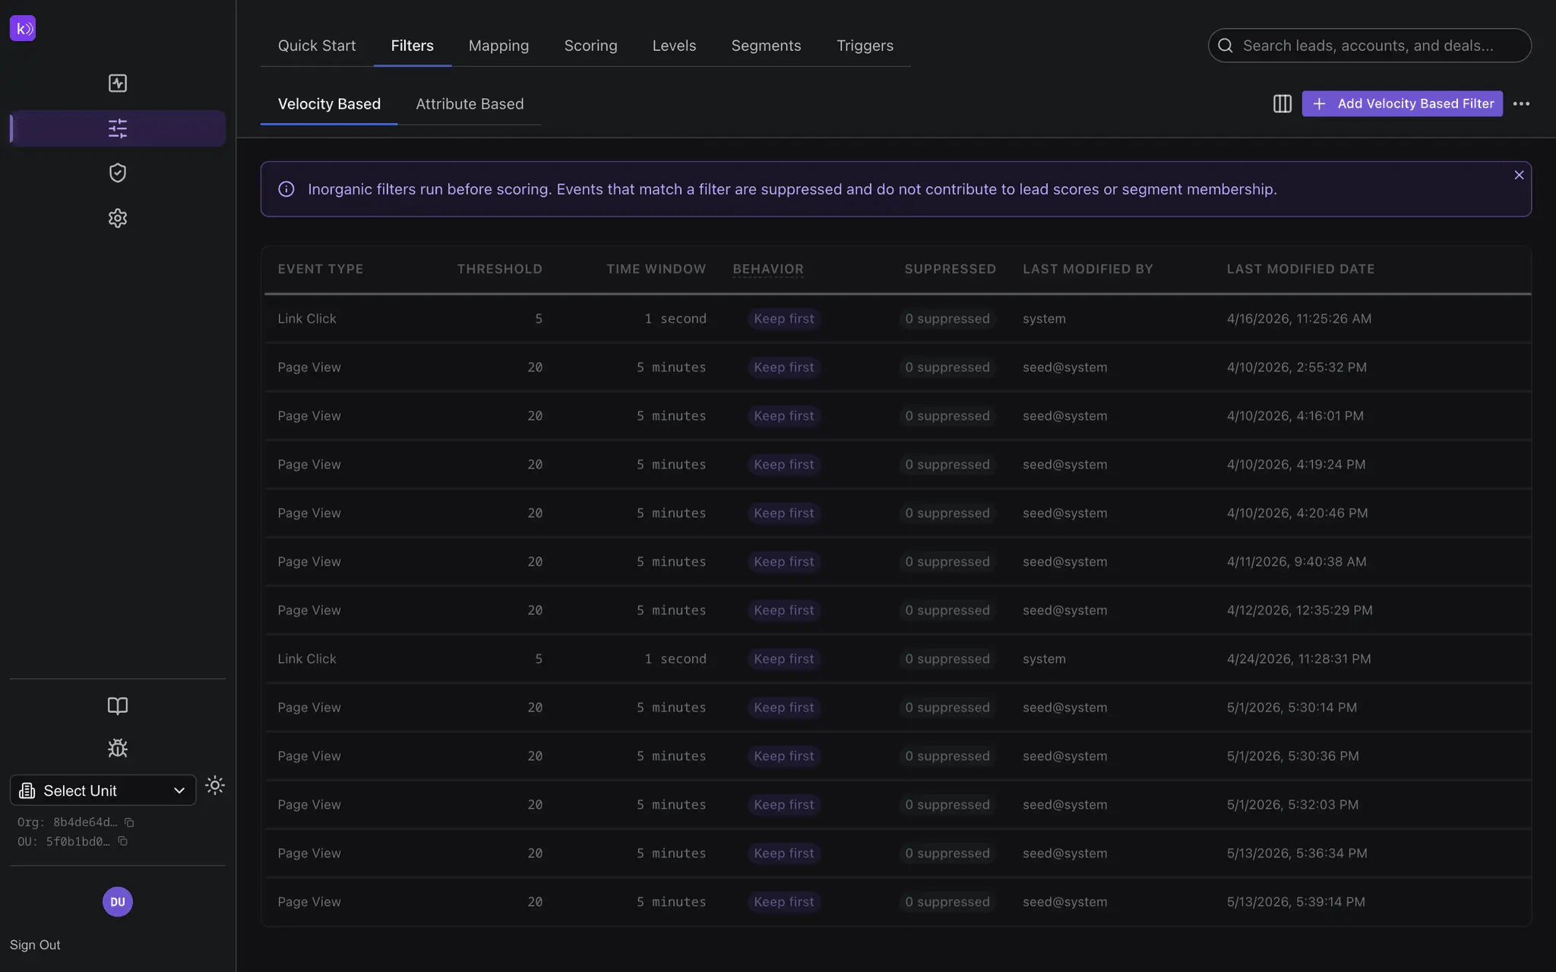
Task: Copy the Org ID
Action: (x=129, y=822)
